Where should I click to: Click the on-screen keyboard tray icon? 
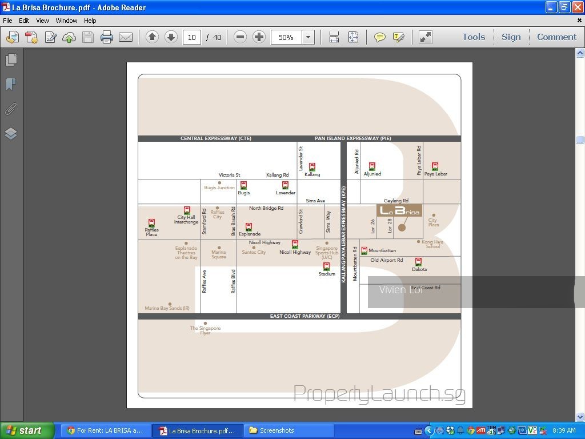(x=418, y=432)
